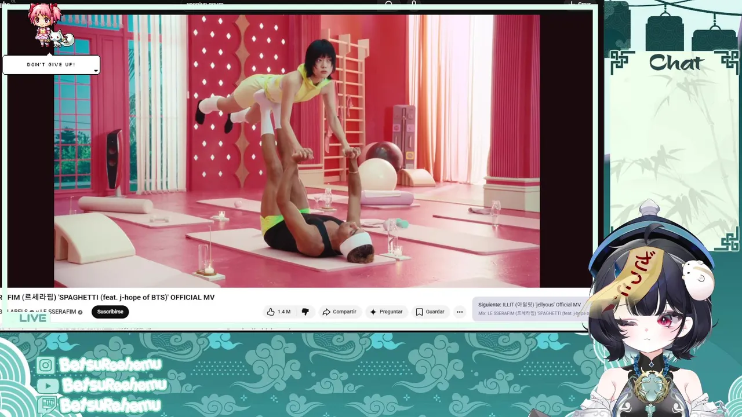Click the Crear button in the top bar
The width and height of the screenshot is (742, 417).
[x=581, y=4]
